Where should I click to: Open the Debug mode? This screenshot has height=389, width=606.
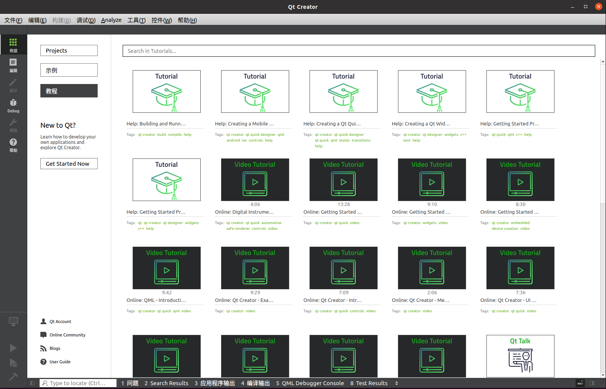point(13,105)
